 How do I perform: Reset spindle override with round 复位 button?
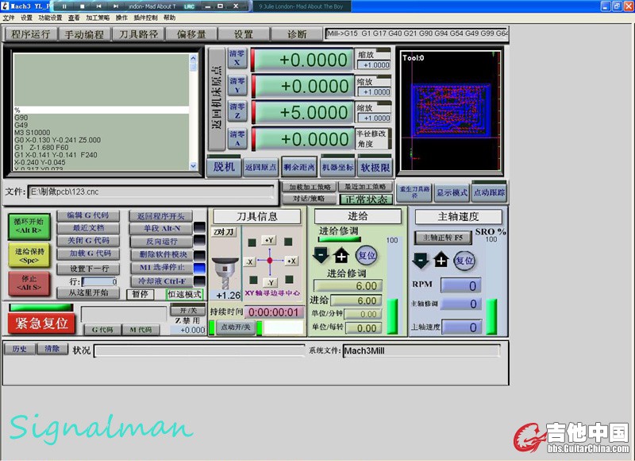[x=464, y=260]
